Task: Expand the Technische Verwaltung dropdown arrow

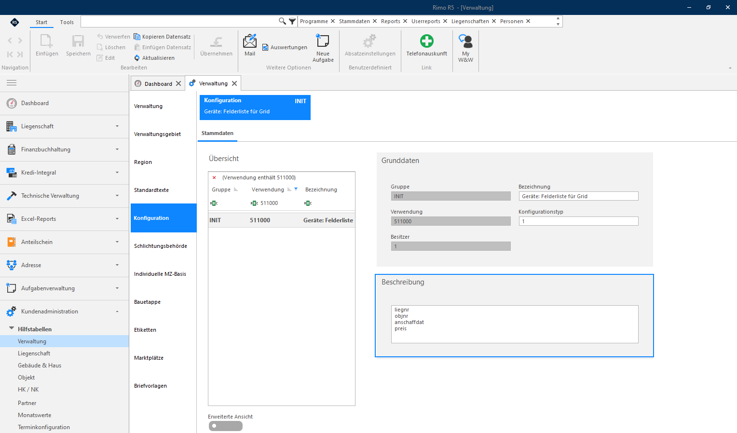Action: 117,196
